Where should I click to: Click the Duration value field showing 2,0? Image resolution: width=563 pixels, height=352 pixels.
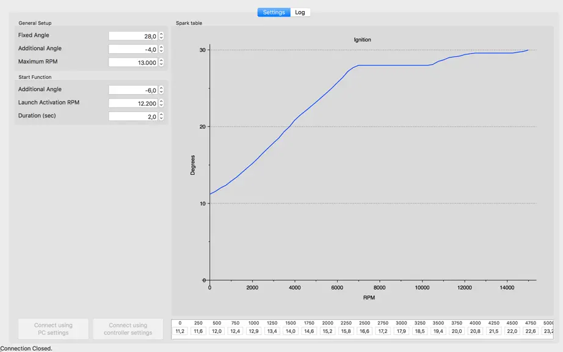click(133, 116)
